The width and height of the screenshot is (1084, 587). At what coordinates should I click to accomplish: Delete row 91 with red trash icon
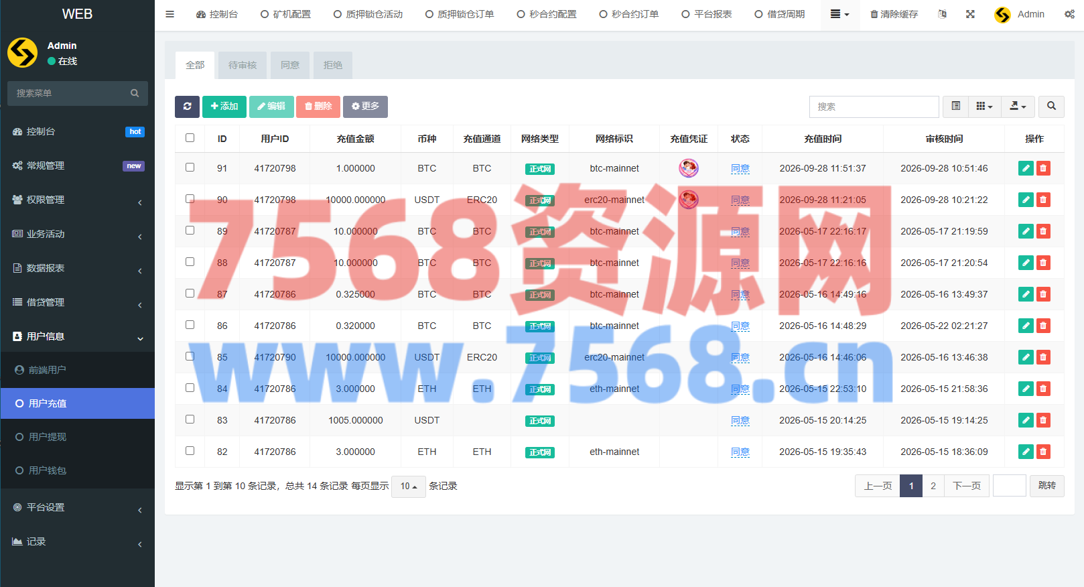point(1043,168)
